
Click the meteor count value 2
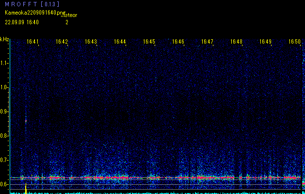coord(67,22)
